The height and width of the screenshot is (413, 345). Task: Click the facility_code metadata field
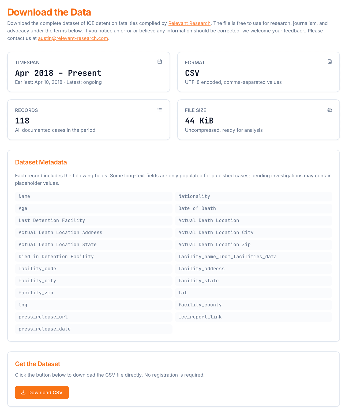pyautogui.click(x=94, y=269)
